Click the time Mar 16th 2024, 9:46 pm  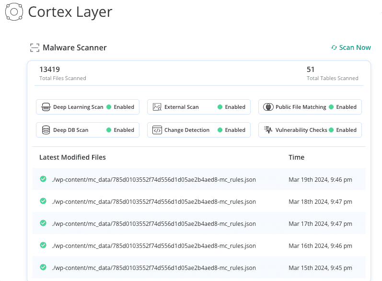[x=320, y=246]
